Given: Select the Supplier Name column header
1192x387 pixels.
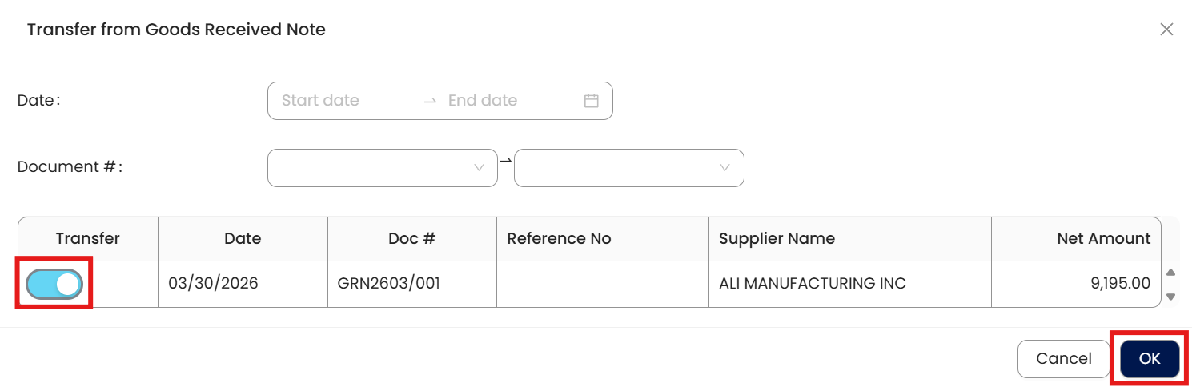Looking at the screenshot, I should tap(850, 239).
